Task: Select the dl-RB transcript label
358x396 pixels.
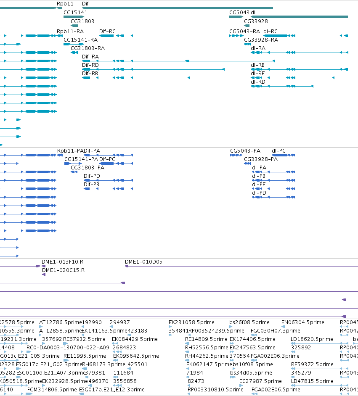Action: tap(258, 65)
